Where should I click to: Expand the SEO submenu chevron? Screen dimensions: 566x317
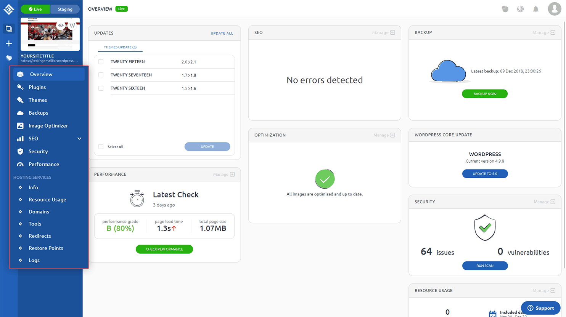[79, 139]
